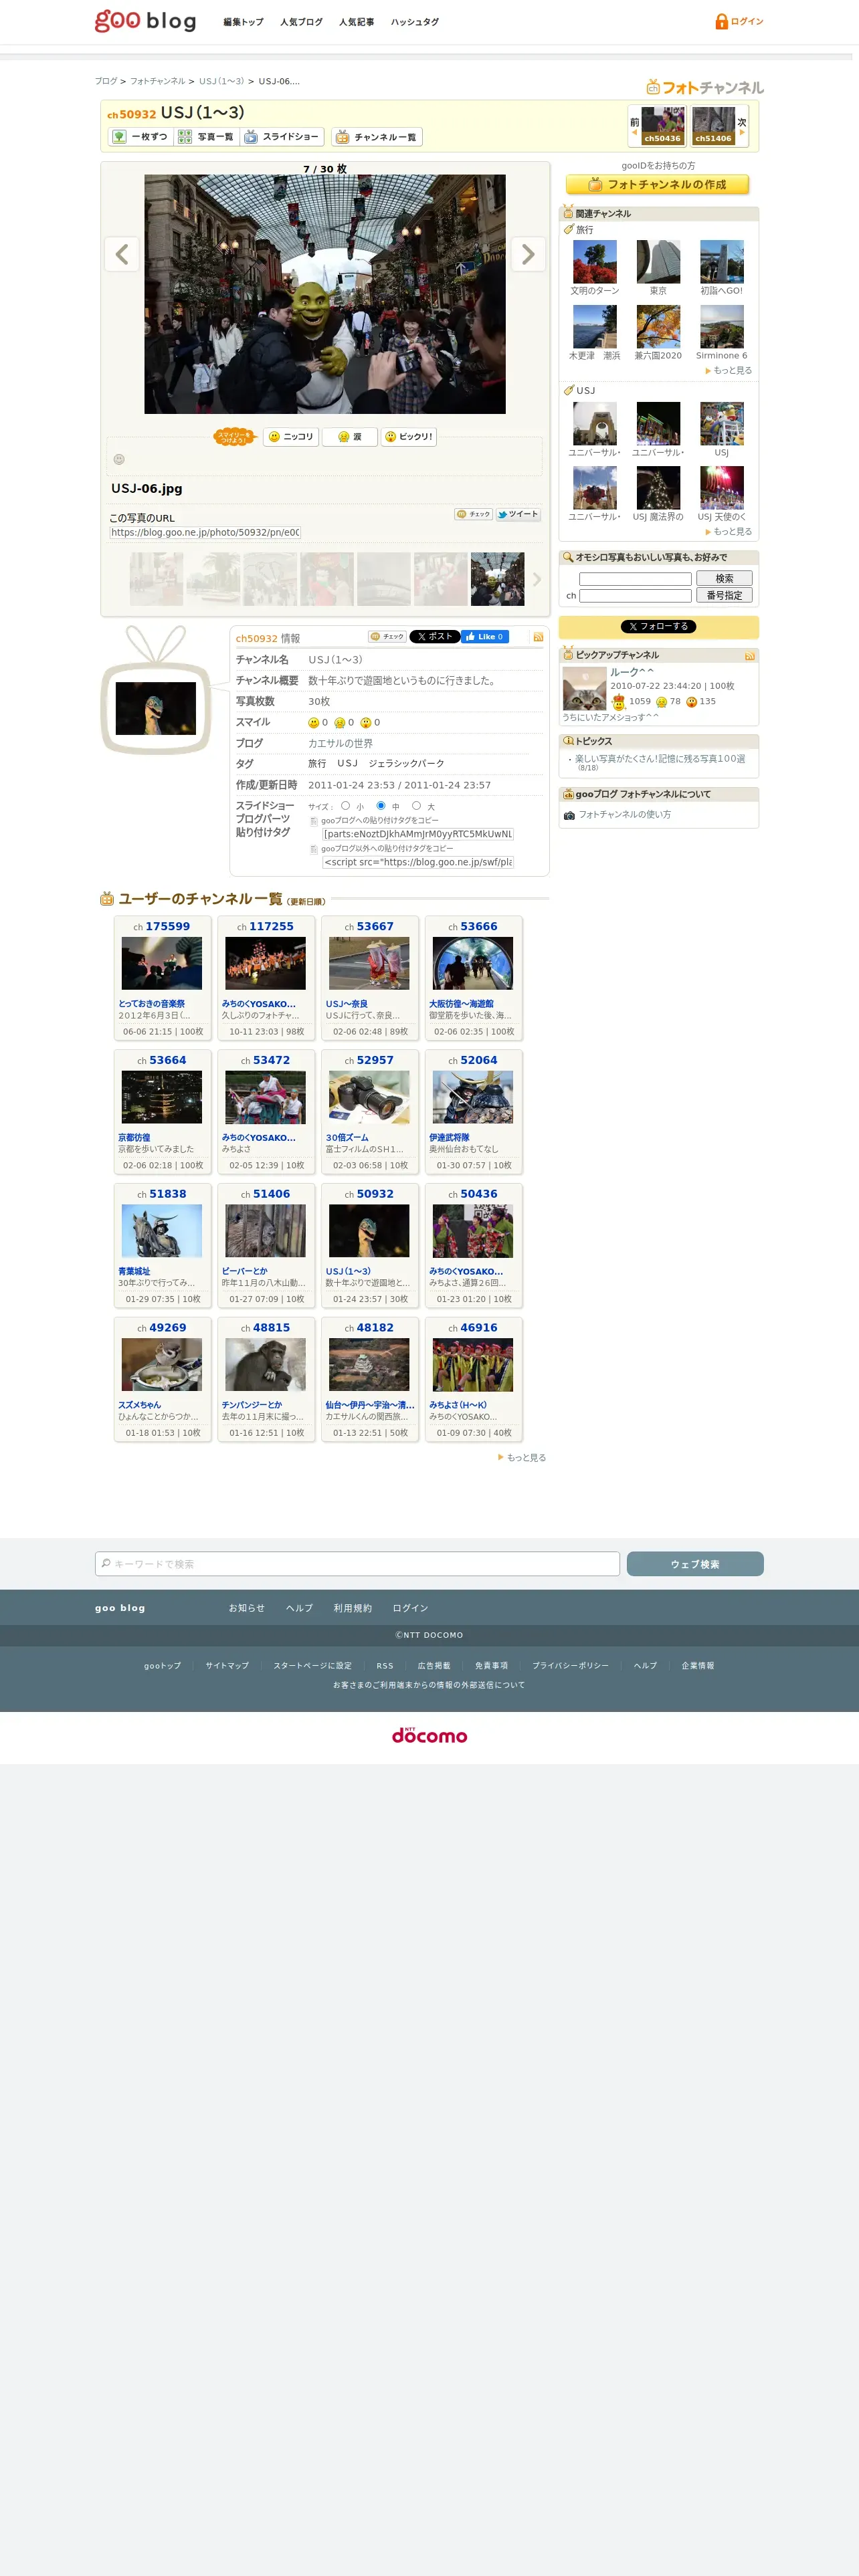Image resolution: width=859 pixels, height=2576 pixels.
Task: Click the keyword search field in footer
Action: [x=357, y=1564]
